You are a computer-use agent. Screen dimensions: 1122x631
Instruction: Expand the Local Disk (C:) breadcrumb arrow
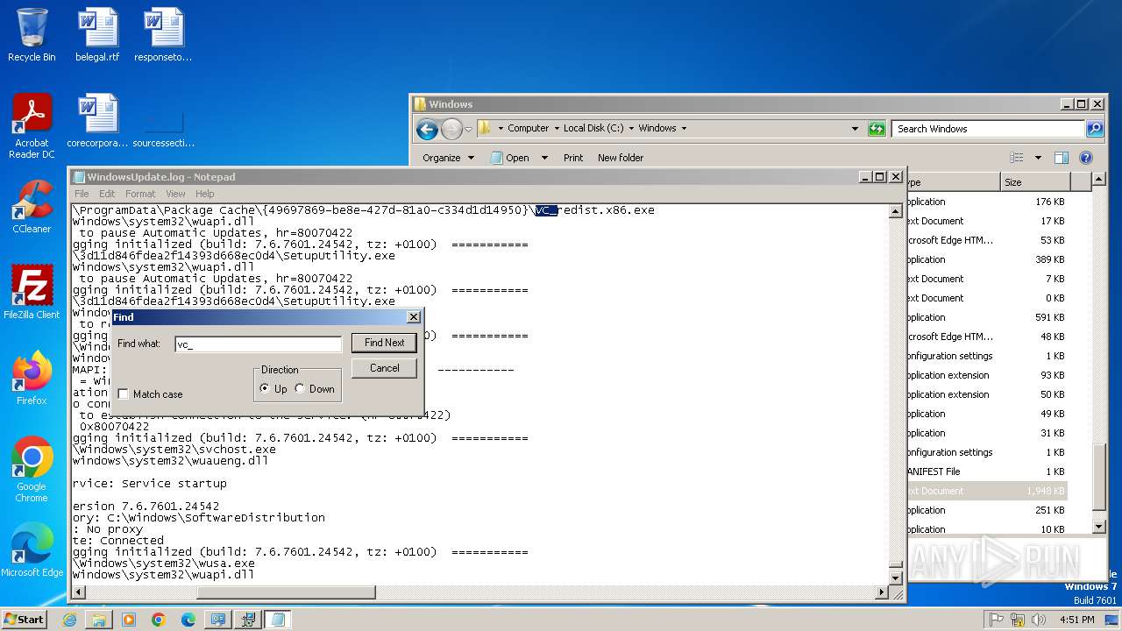[631, 128]
